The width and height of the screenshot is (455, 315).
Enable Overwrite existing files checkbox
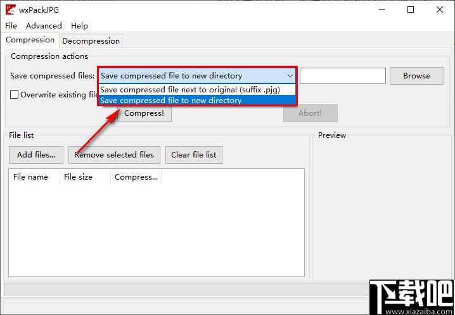[14, 95]
